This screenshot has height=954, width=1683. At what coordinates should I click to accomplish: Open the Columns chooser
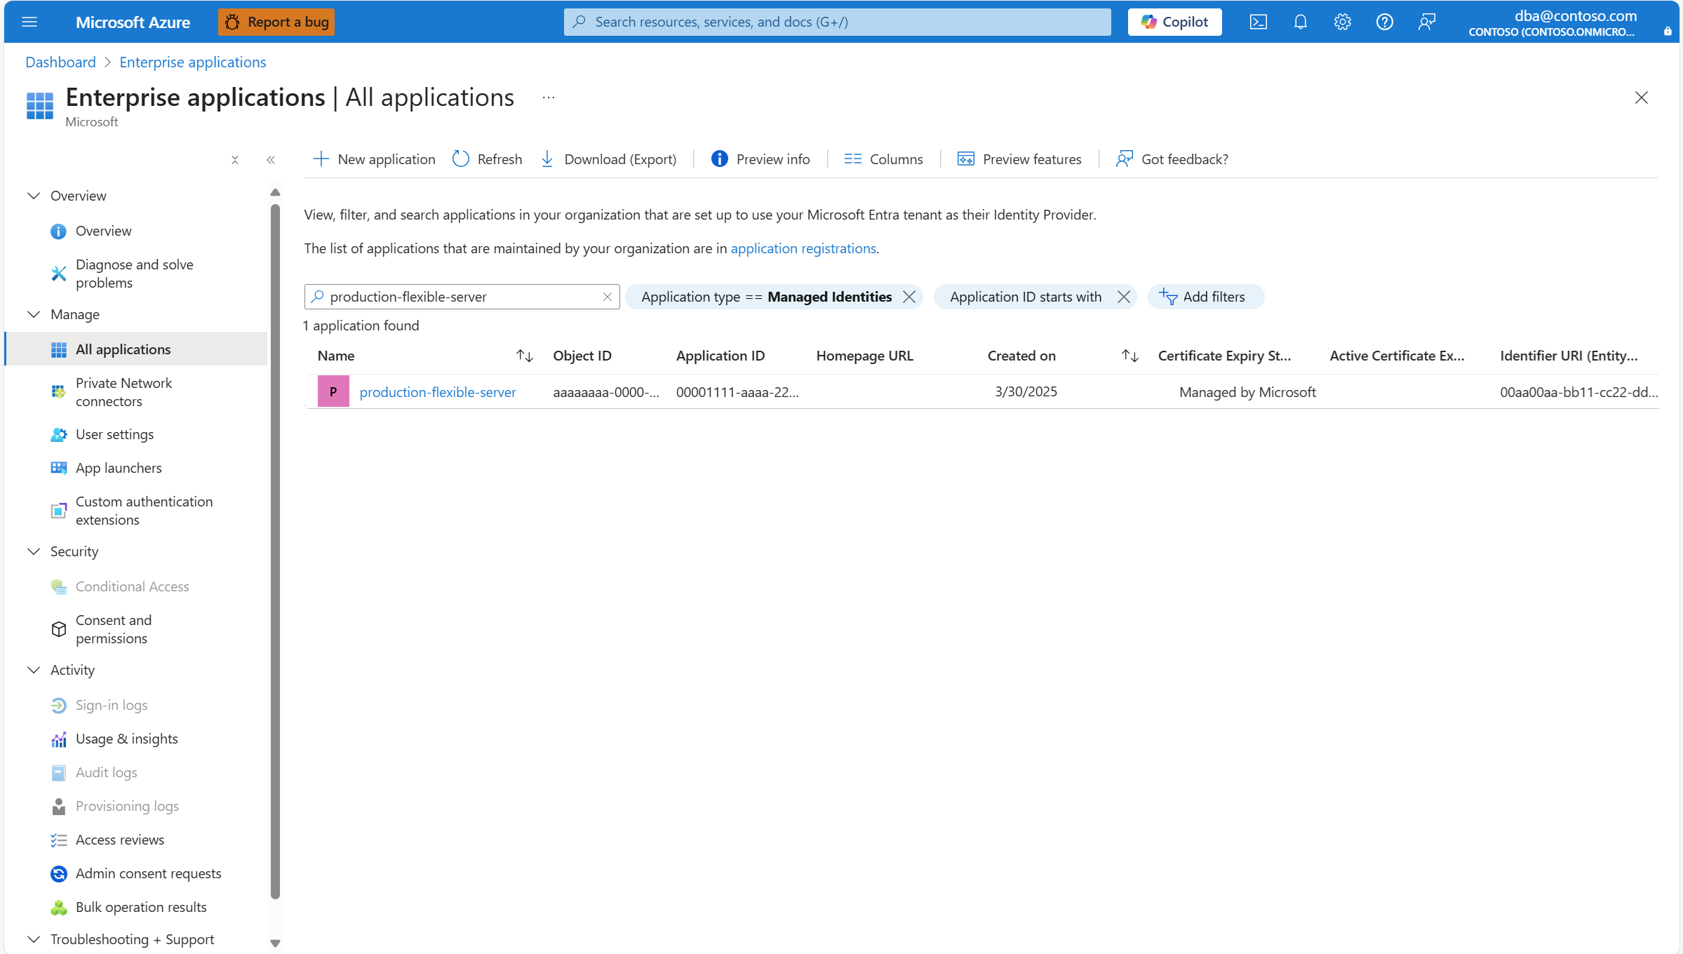(x=883, y=159)
